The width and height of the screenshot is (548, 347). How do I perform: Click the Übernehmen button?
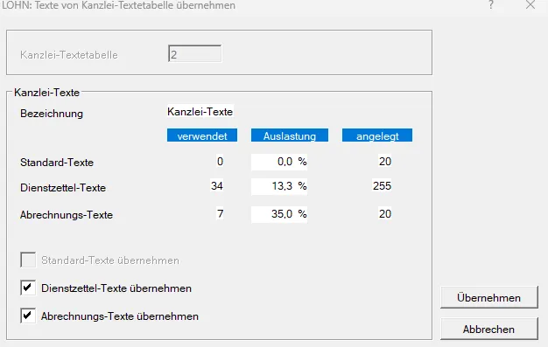tap(489, 297)
